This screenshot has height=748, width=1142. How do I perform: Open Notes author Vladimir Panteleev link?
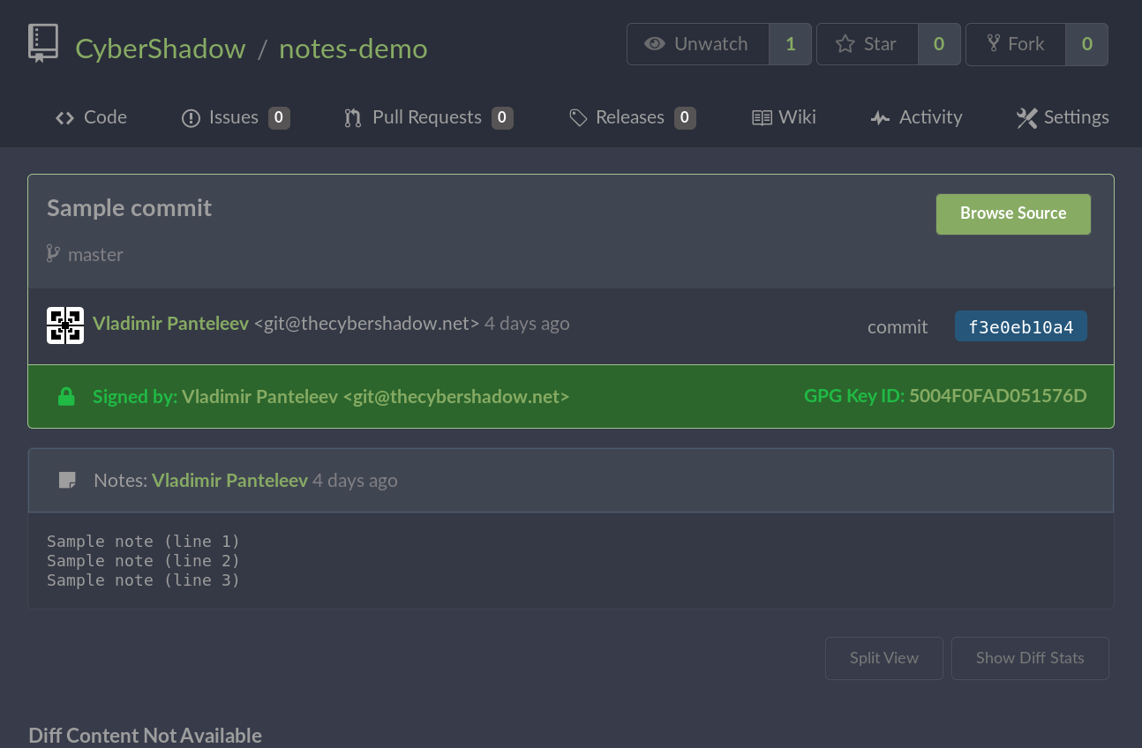(229, 481)
